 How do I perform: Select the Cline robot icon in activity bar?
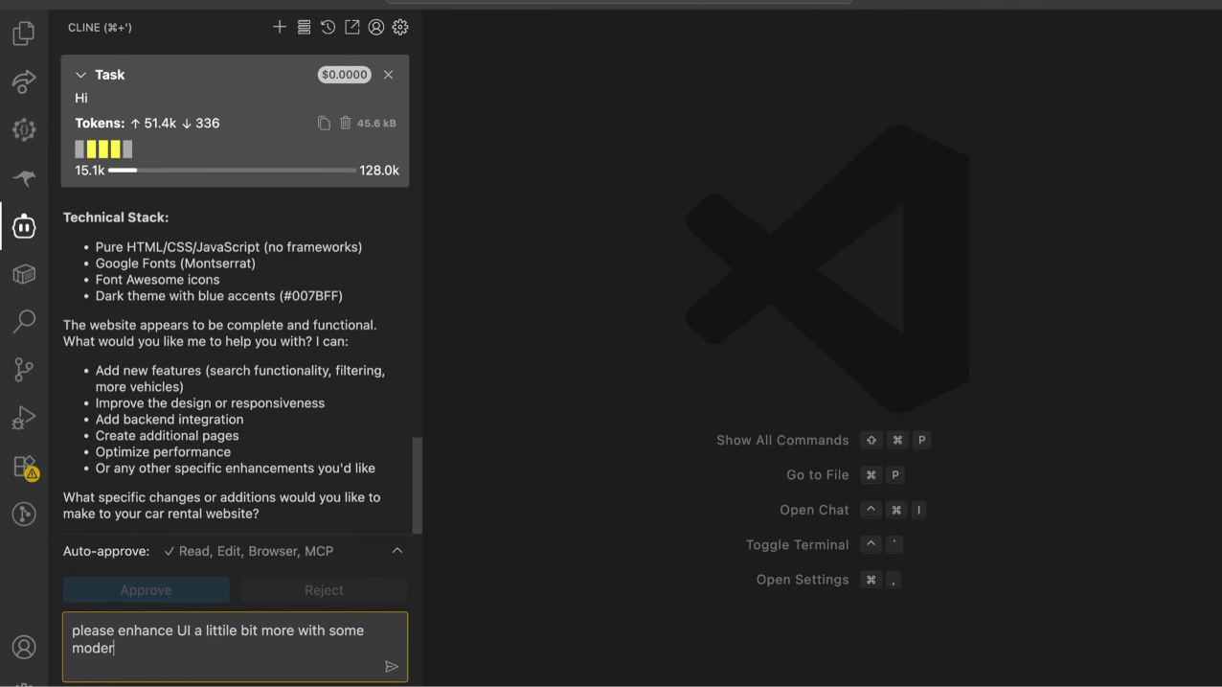[24, 226]
